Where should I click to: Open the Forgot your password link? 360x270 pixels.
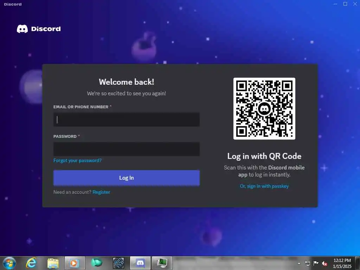pyautogui.click(x=77, y=160)
